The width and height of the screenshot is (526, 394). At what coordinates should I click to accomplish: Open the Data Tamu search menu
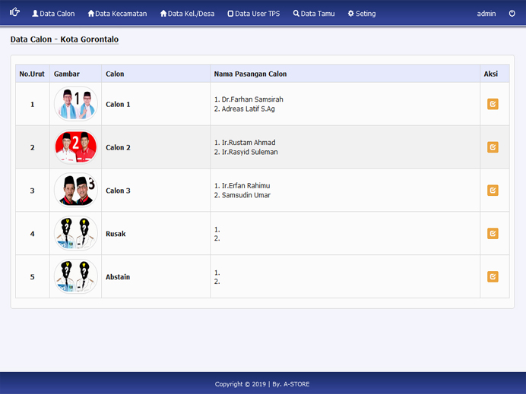[x=313, y=14]
